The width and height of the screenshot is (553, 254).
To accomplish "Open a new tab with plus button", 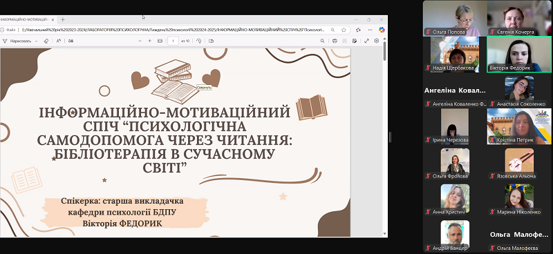I will (x=63, y=20).
